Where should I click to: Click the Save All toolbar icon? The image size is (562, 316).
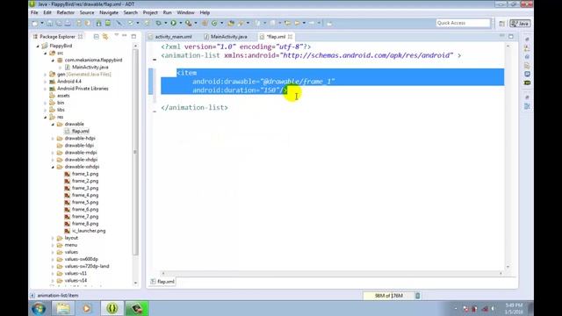tap(59, 24)
